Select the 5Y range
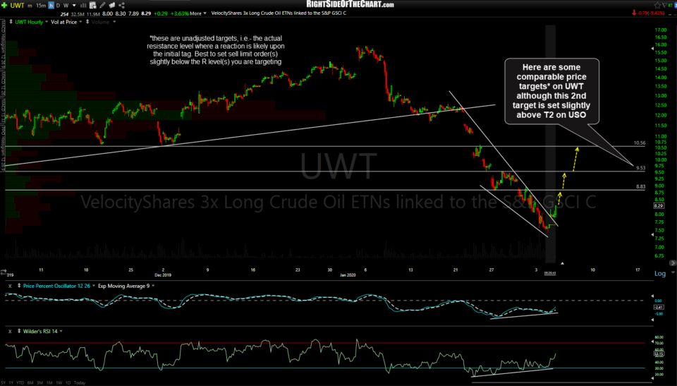The height and width of the screenshot is (386, 677). [x=4, y=382]
